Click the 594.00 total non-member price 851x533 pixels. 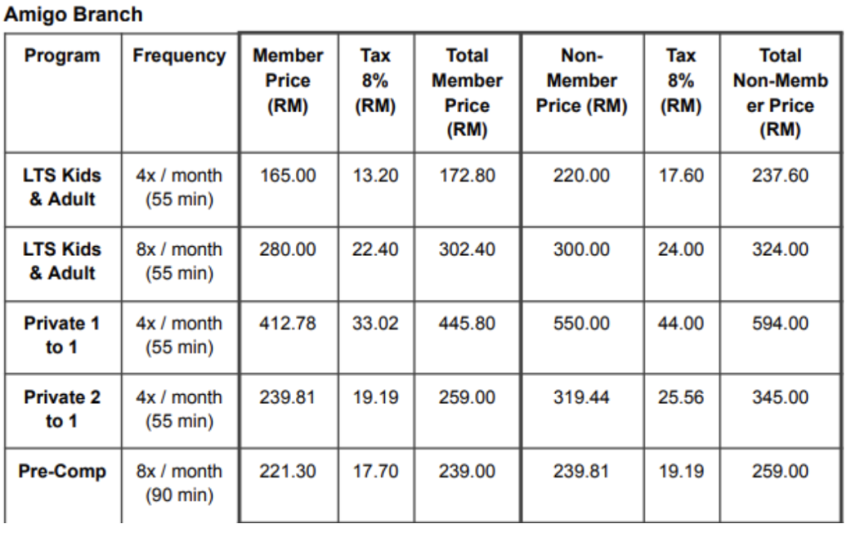pyautogui.click(x=780, y=324)
